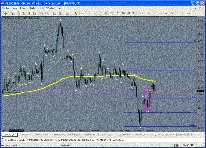Toggle Chart Shift from right border

pos(60,13)
